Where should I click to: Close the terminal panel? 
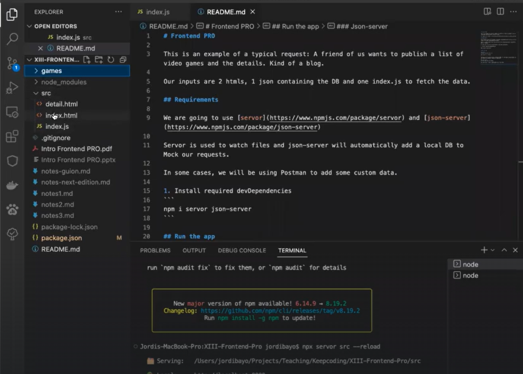[x=515, y=250]
